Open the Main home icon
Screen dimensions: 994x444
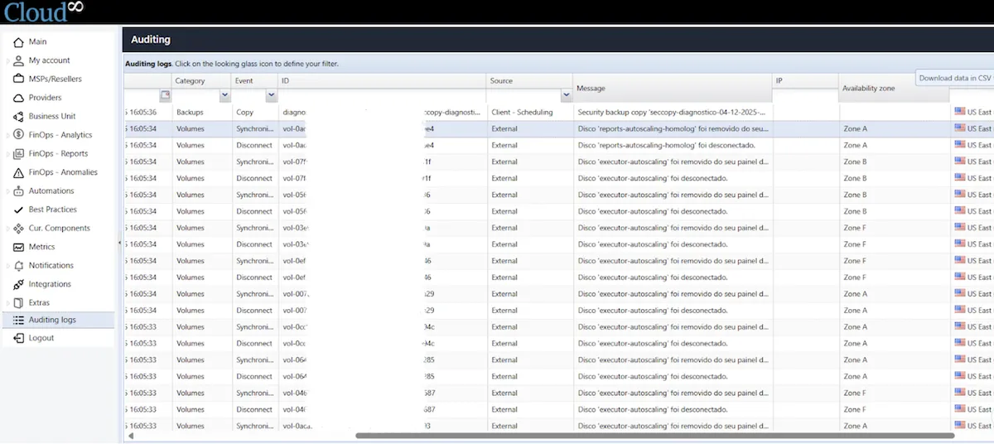[19, 41]
